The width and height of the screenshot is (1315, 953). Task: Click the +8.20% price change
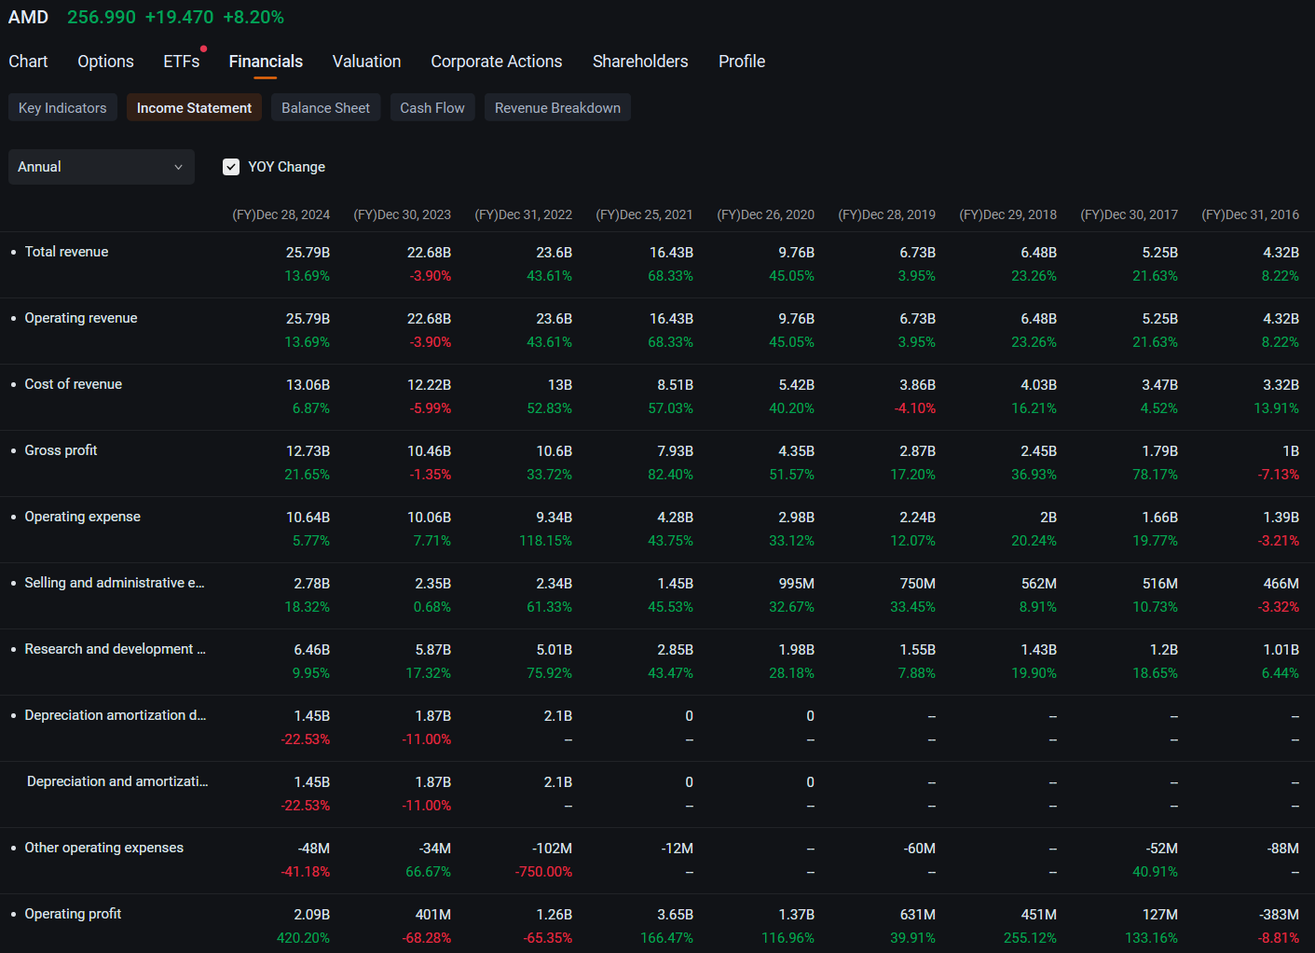253,18
